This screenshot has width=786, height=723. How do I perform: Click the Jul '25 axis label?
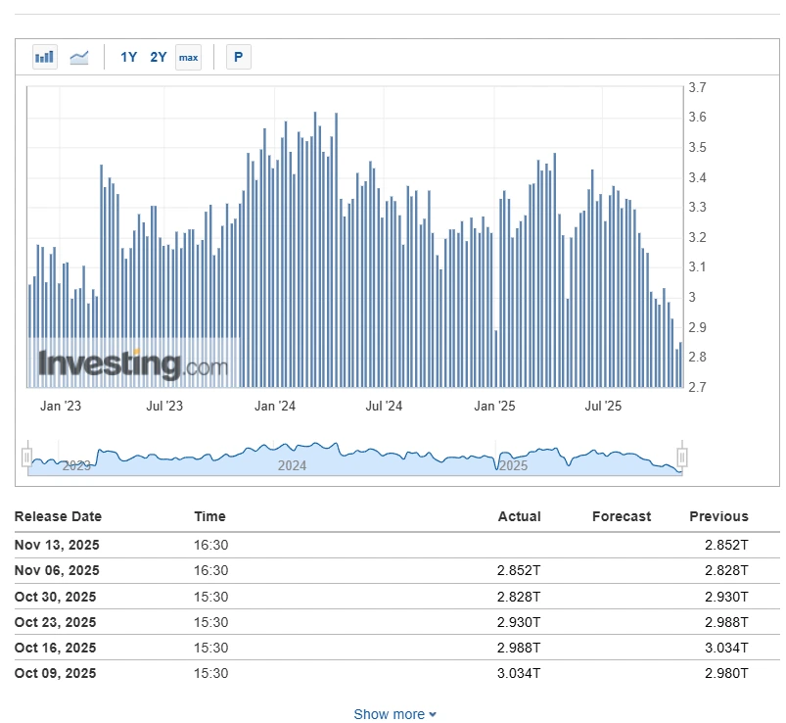(603, 406)
